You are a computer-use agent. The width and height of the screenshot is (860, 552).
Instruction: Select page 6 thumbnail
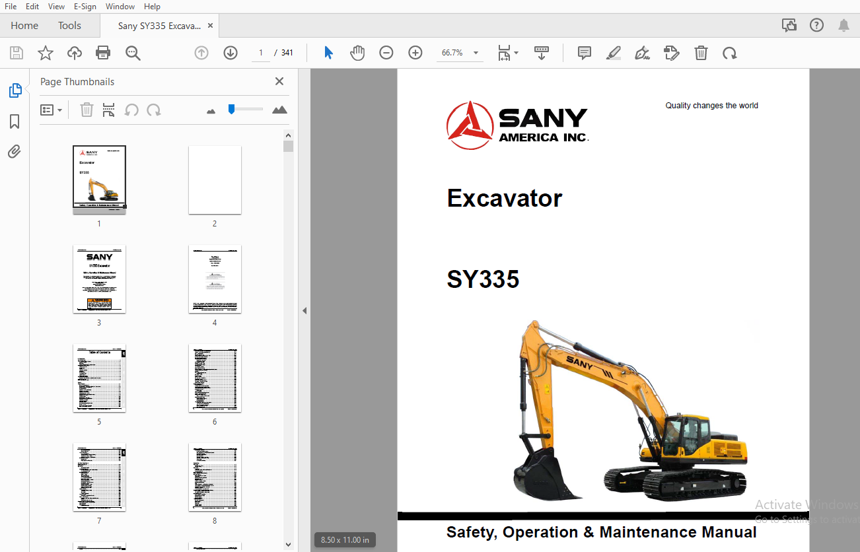[215, 378]
